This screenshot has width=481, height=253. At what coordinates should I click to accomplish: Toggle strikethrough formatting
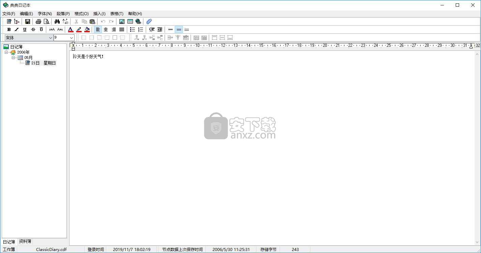[33, 30]
